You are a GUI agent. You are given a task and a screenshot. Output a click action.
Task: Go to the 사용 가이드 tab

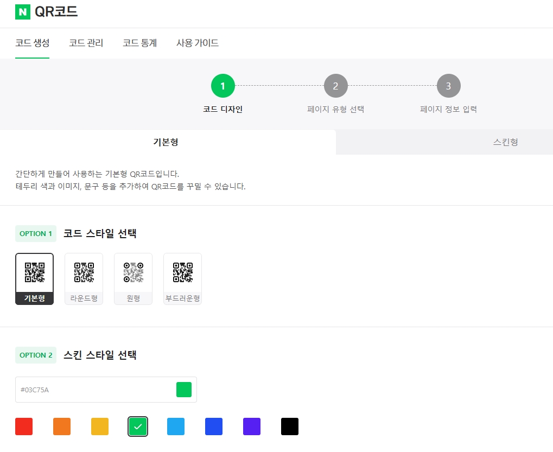198,43
